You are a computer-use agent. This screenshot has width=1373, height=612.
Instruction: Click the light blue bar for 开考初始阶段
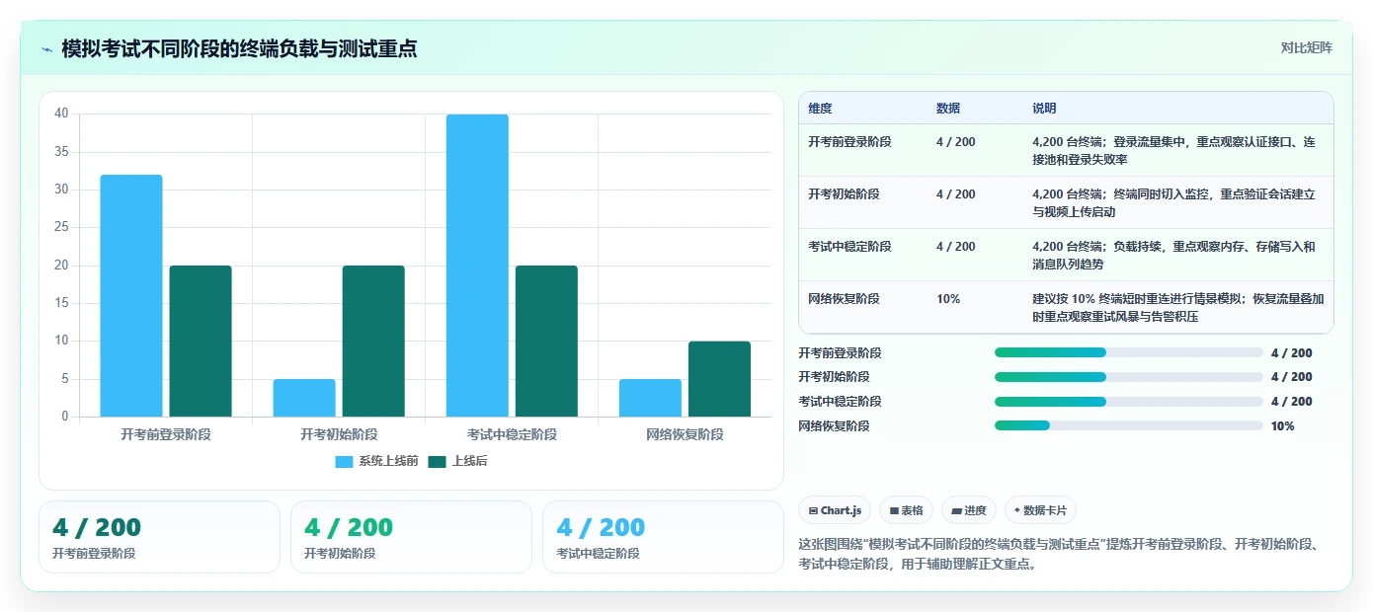coord(304,398)
